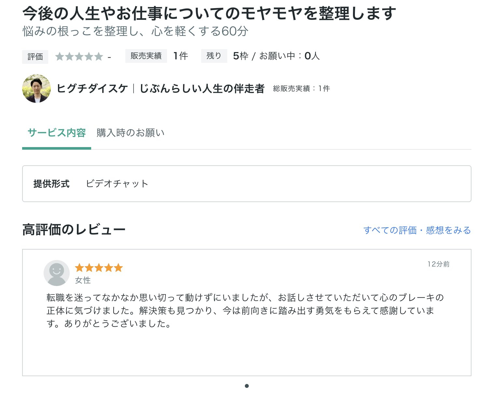Viewport: 491px width, 397px height.
Task: Click the 残り label badge
Action: pyautogui.click(x=214, y=56)
